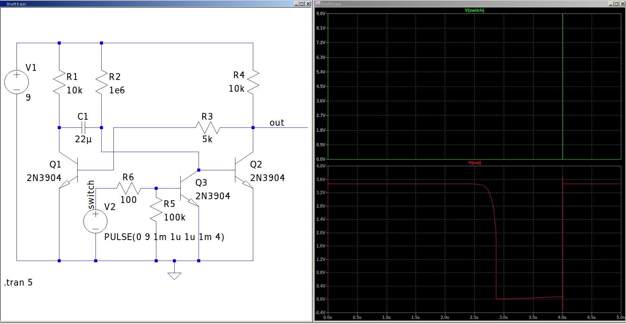Image resolution: width=626 pixels, height=324 pixels.
Task: Select the R3 resistor symbol
Action: click(x=208, y=128)
